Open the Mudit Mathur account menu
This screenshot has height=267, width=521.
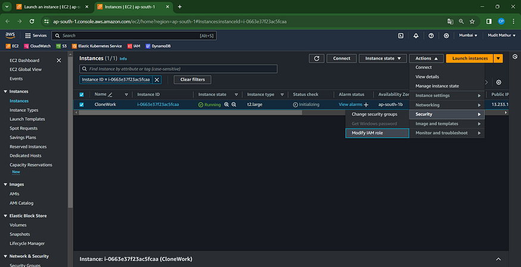tap(501, 36)
